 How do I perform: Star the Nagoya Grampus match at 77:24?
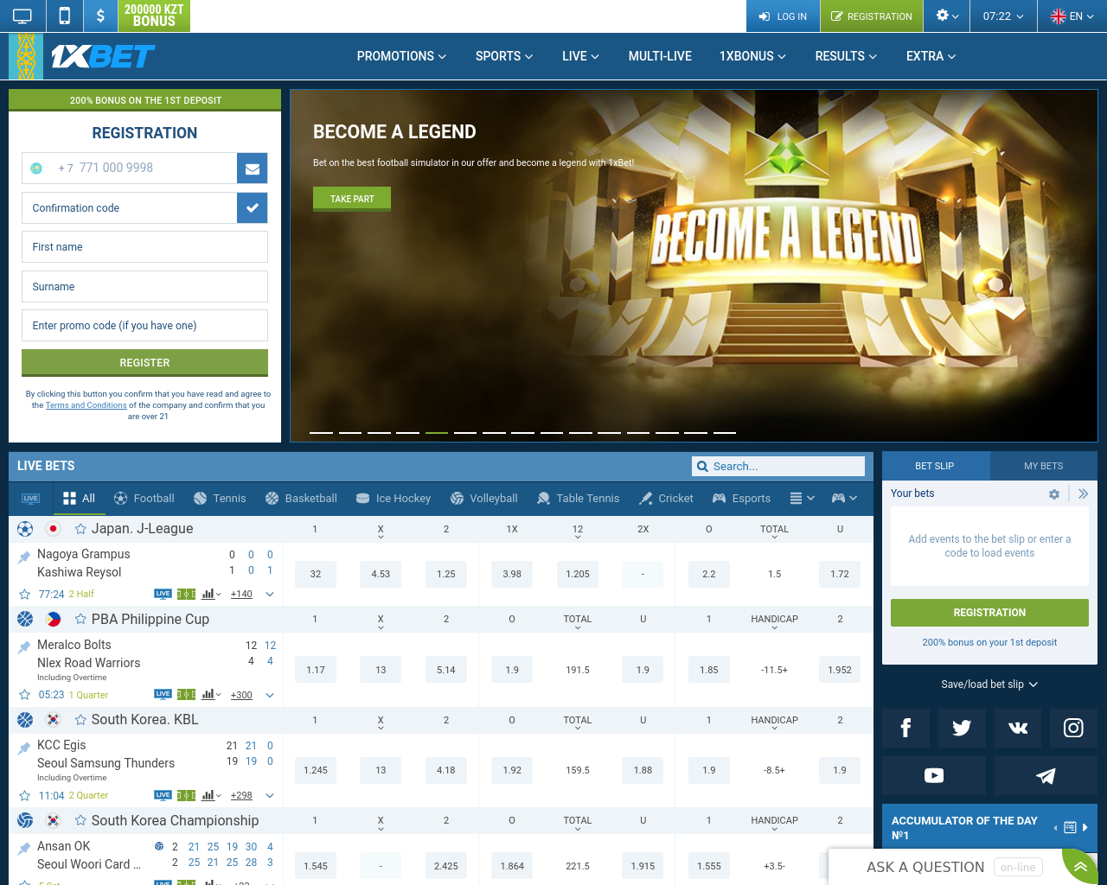click(25, 595)
